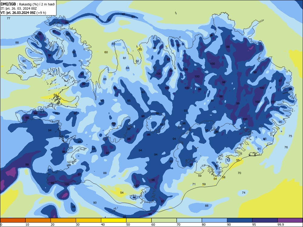Select the '60' humidity value on the map
Screen dimensions: 303x227
[106, 52]
